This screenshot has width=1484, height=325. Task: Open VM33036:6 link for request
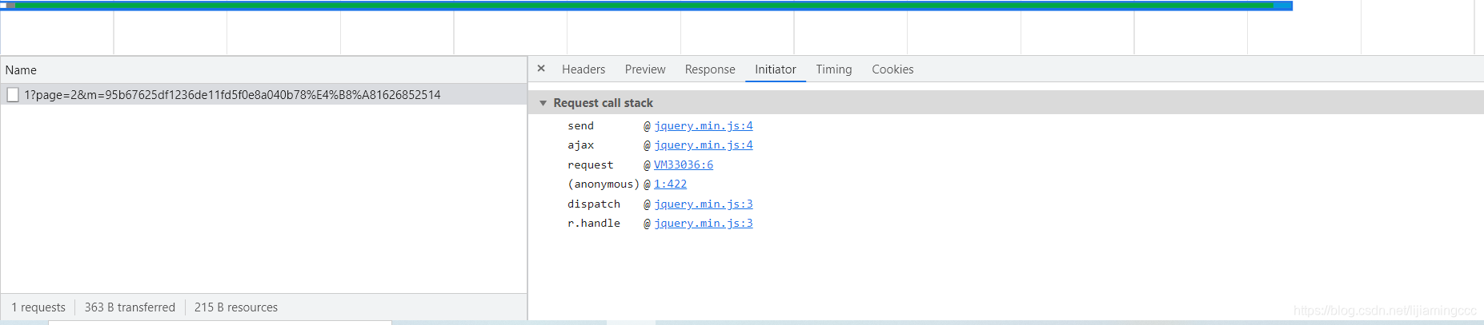pos(684,164)
